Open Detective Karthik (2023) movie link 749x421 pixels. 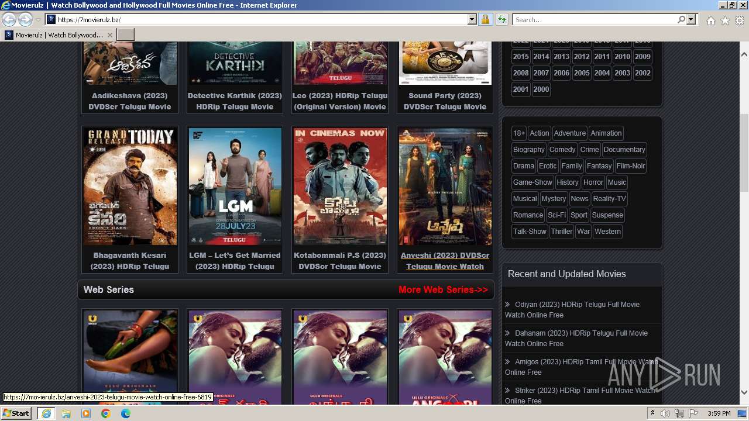235,101
